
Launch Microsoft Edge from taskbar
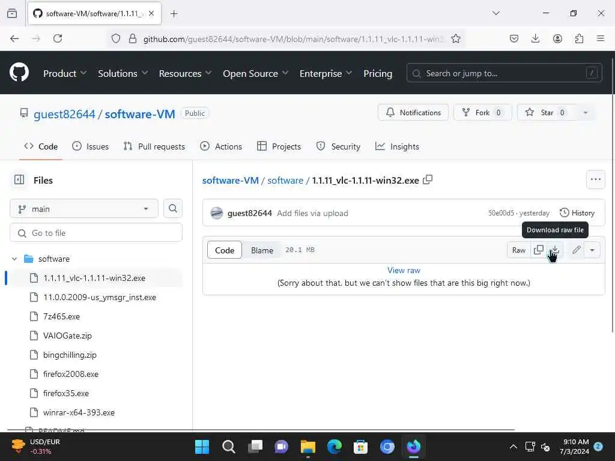coord(335,447)
